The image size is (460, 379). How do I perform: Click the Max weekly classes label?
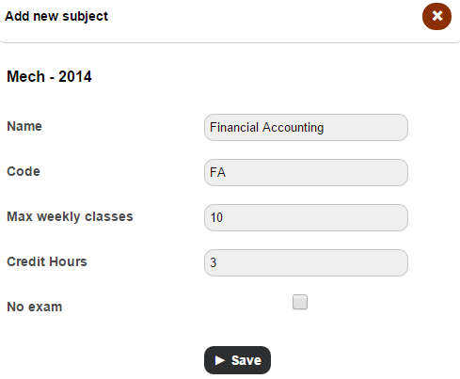click(70, 216)
